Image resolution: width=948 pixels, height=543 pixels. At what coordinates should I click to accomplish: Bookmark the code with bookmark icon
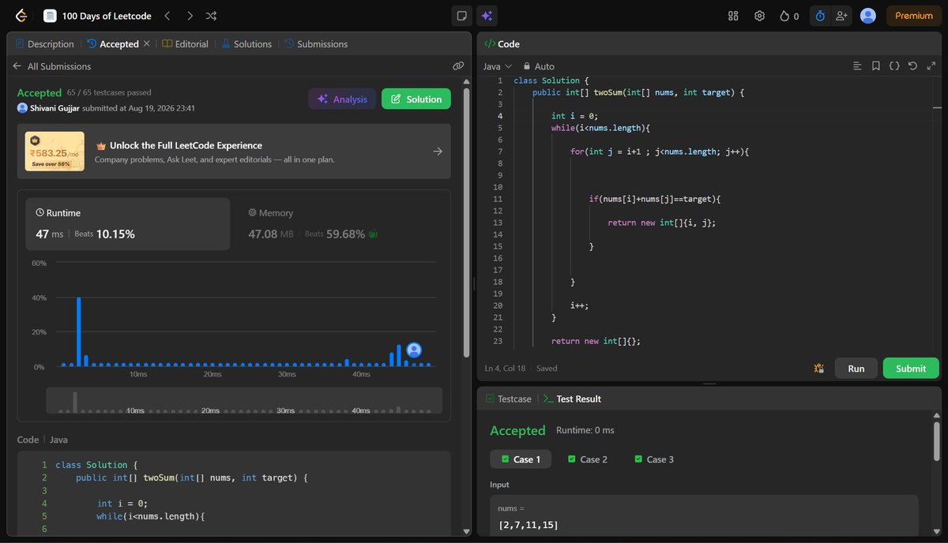click(x=876, y=66)
